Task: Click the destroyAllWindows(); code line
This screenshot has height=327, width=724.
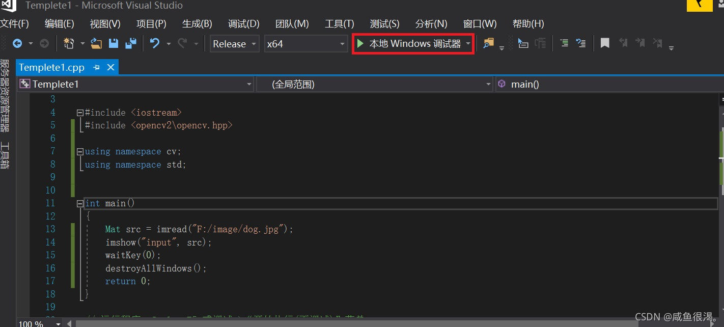Action: [x=156, y=268]
